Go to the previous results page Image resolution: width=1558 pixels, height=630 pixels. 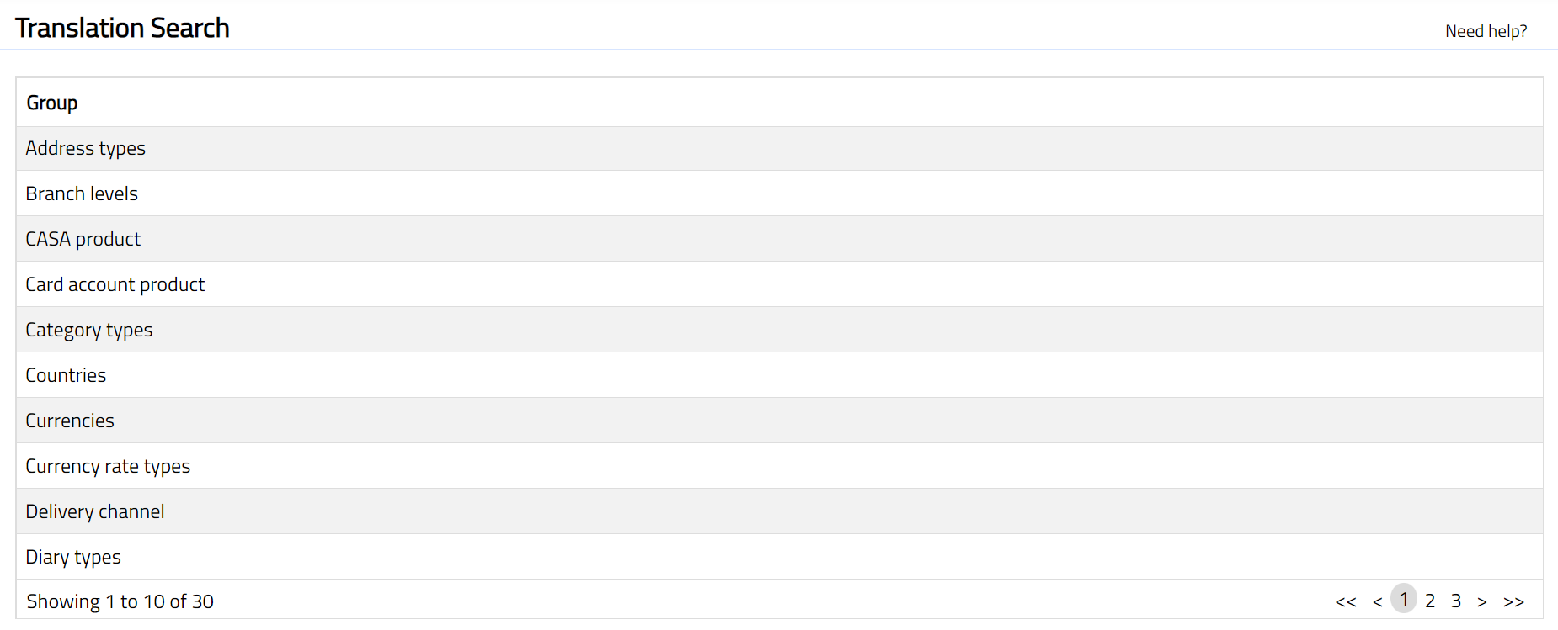pyautogui.click(x=1377, y=601)
